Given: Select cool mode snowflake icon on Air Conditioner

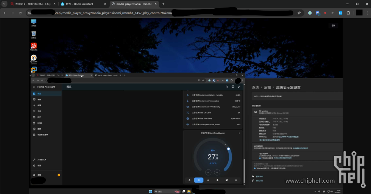Looking at the screenshot, I should [198, 180].
